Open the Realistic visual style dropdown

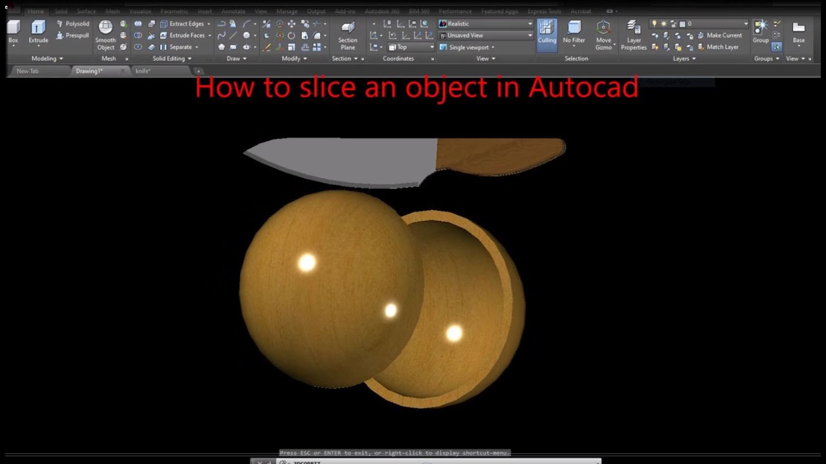tap(486, 24)
